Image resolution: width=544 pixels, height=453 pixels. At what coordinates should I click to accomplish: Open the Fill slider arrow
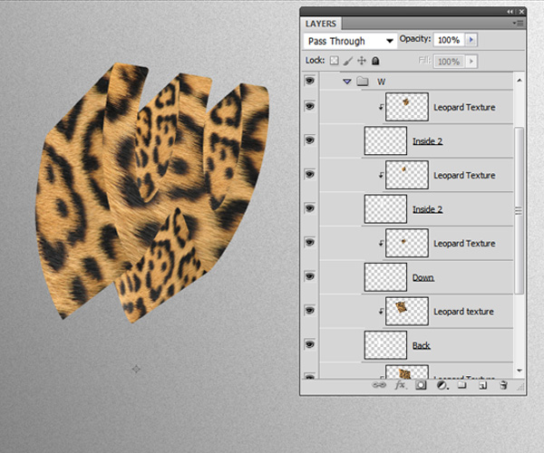471,62
